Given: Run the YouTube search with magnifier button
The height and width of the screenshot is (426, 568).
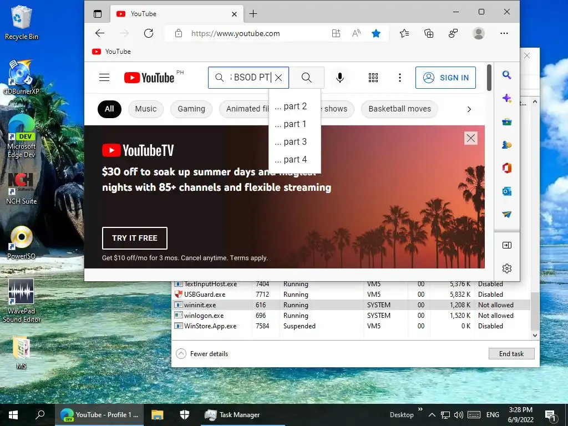Looking at the screenshot, I should point(306,78).
